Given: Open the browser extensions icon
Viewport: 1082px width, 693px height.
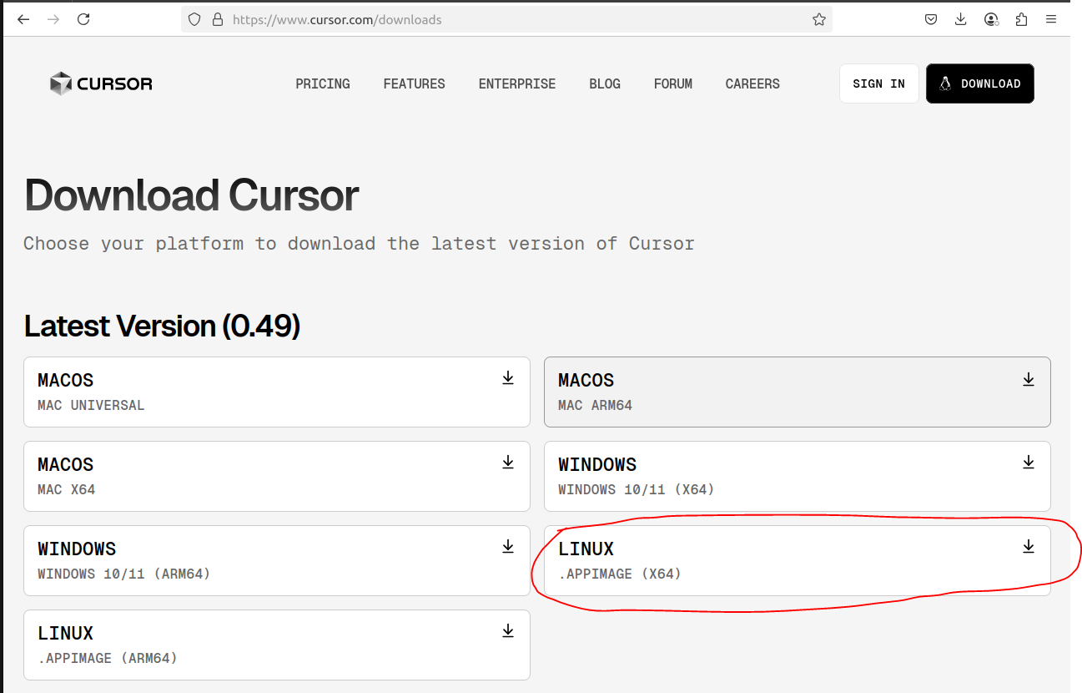Looking at the screenshot, I should coord(1021,19).
